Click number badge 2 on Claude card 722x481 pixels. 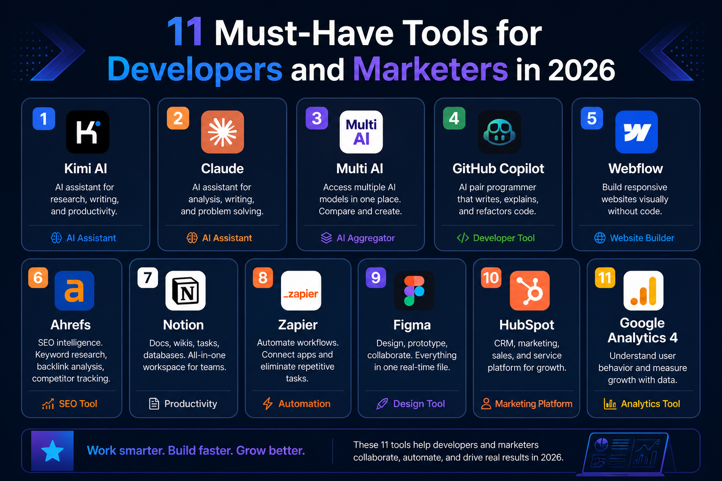[178, 118]
